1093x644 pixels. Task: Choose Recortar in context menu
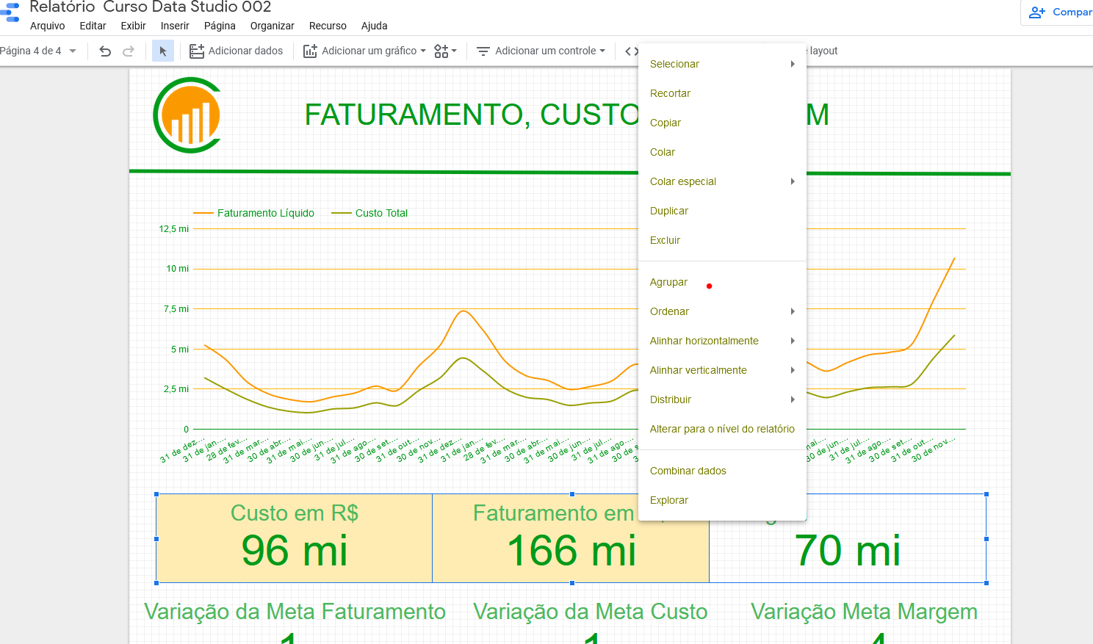coord(722,93)
